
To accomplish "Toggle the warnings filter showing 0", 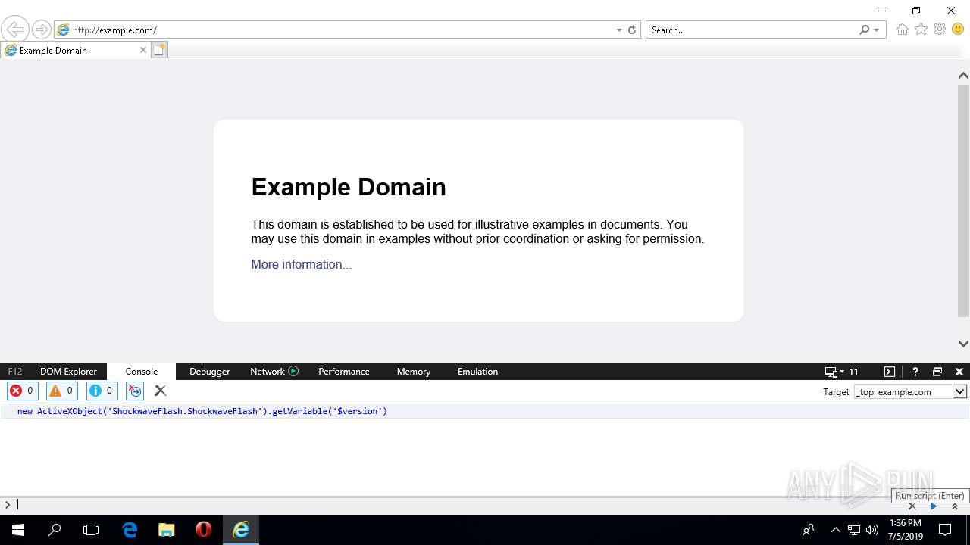I will [x=62, y=391].
